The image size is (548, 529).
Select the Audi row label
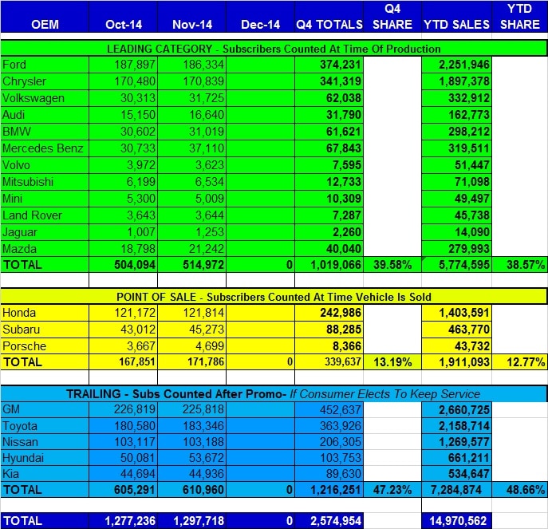45,115
